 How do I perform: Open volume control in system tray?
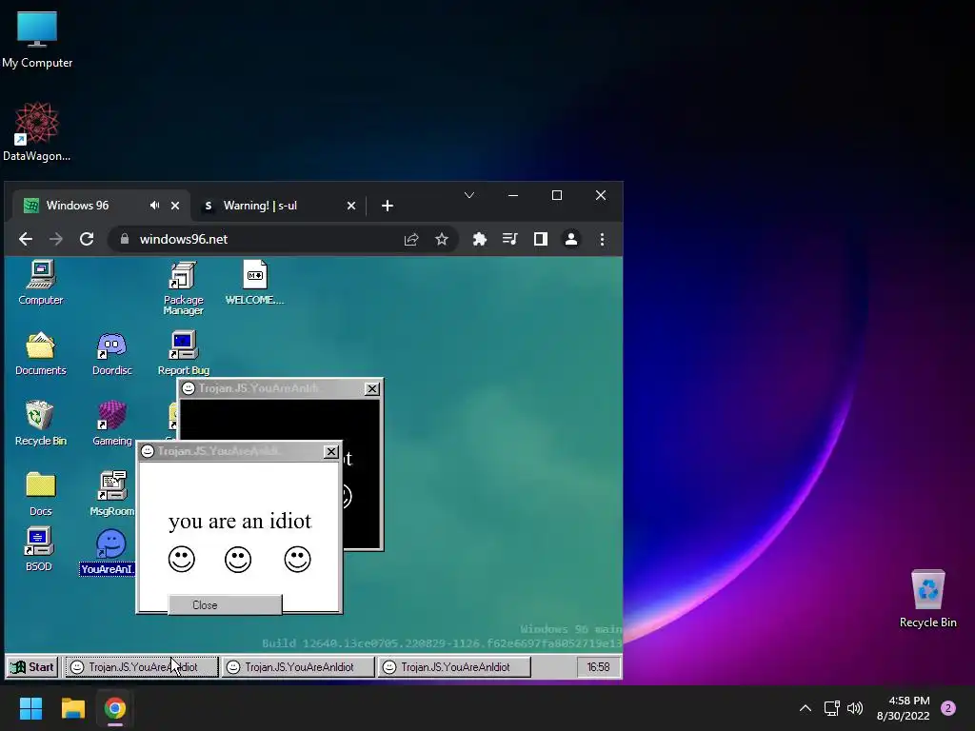click(x=856, y=708)
